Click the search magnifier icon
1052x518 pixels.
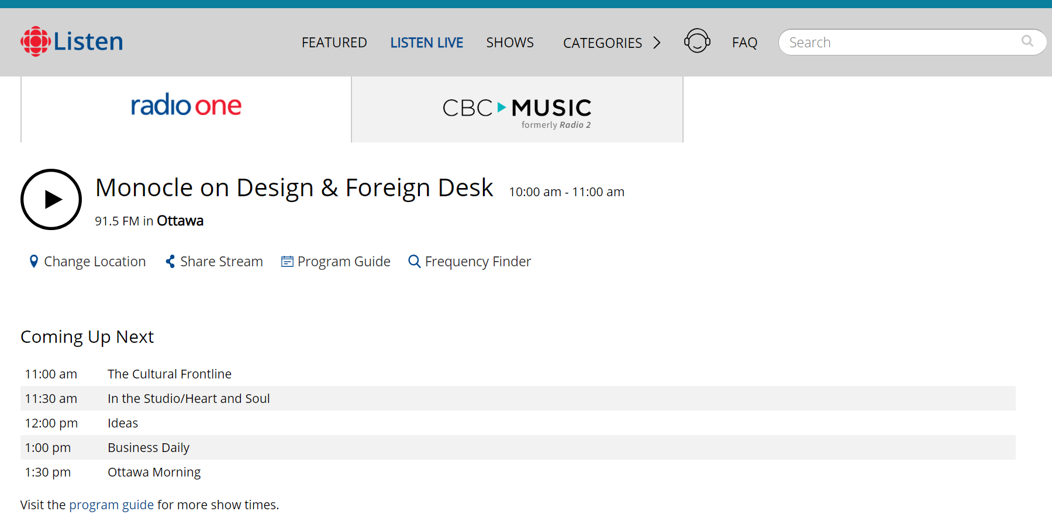(x=1027, y=41)
